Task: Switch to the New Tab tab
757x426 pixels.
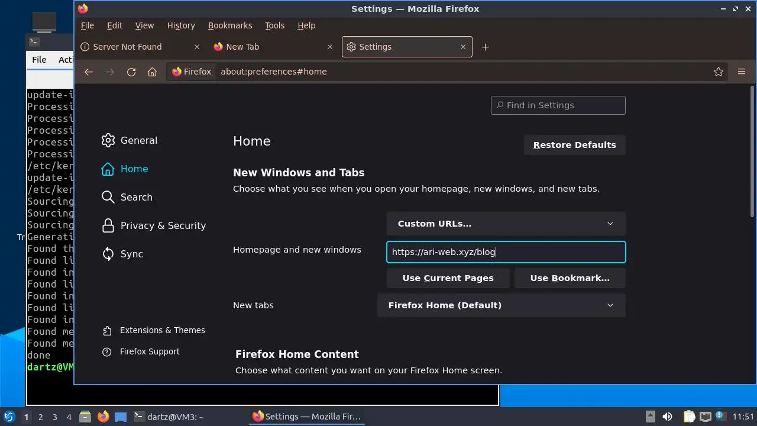Action: click(x=275, y=47)
